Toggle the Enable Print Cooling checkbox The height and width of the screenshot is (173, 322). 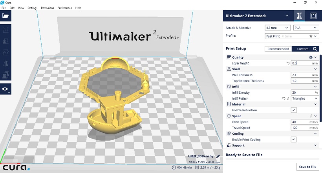point(293,139)
